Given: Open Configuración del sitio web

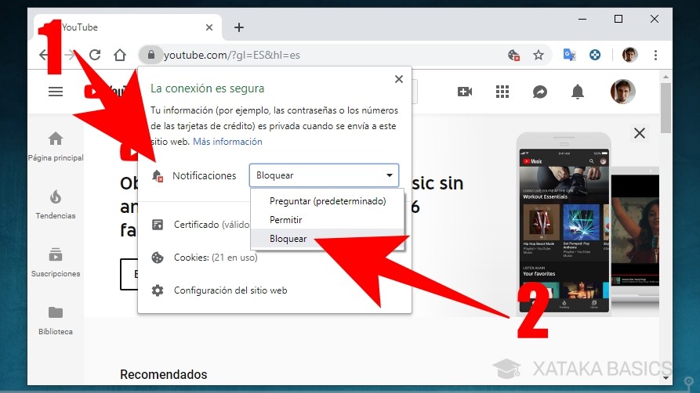Looking at the screenshot, I should tap(230, 290).
